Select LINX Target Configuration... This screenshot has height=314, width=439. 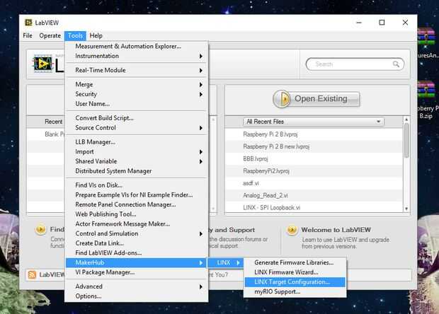tap(295, 282)
